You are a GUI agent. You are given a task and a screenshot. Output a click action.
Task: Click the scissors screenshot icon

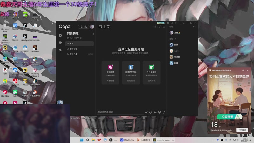tap(155, 112)
